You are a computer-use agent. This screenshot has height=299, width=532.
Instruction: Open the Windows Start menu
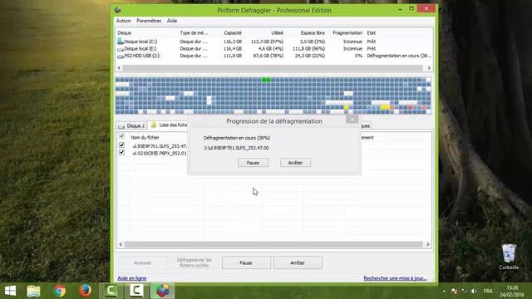coord(10,291)
